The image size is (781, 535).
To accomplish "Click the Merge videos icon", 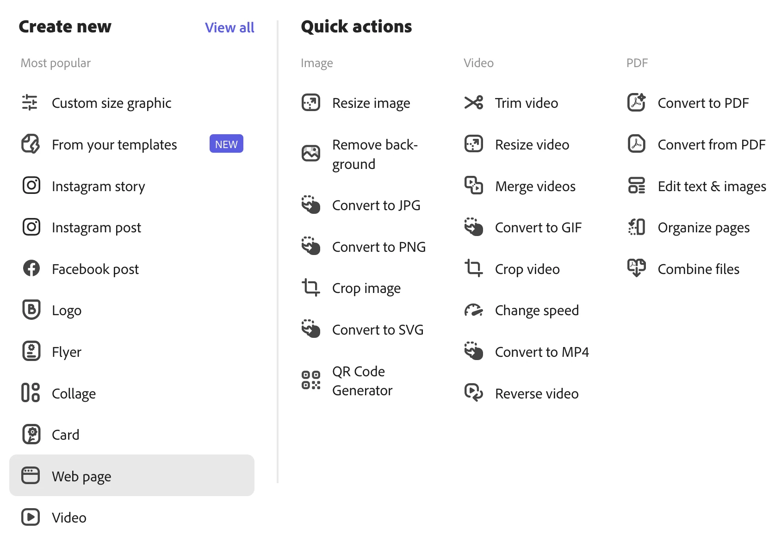I will [x=473, y=186].
